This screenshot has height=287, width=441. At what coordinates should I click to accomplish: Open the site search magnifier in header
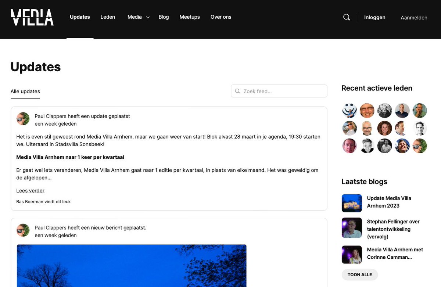pyautogui.click(x=347, y=17)
